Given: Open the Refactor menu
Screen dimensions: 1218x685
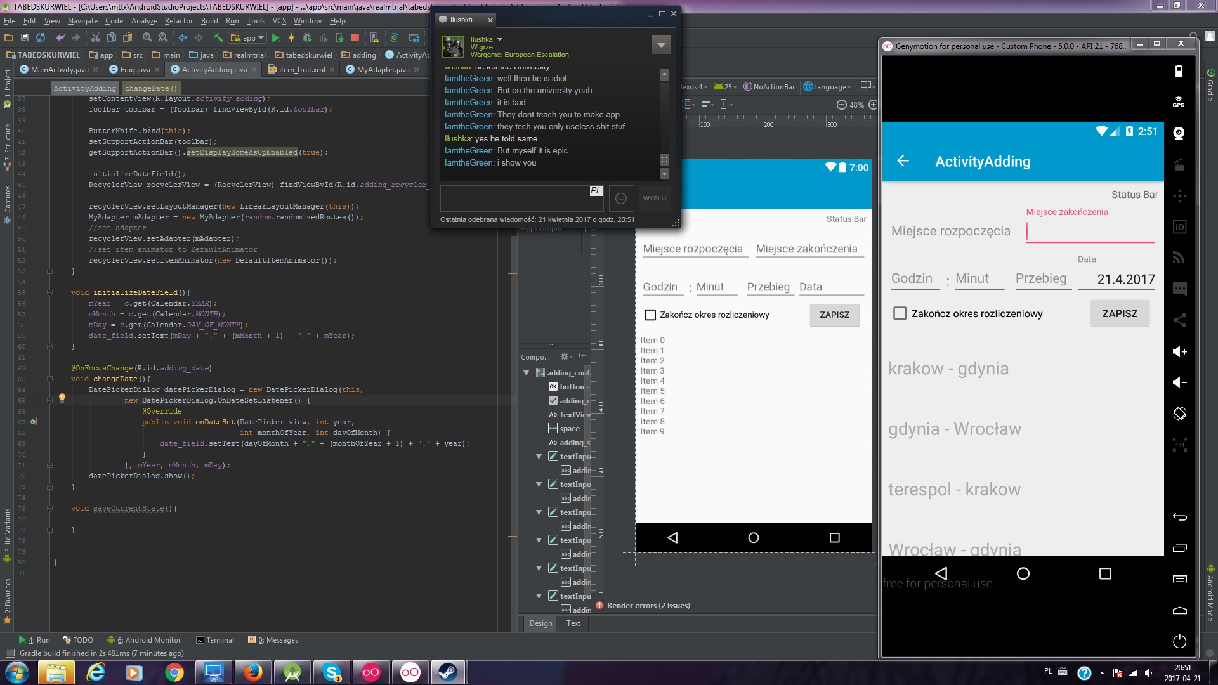Looking at the screenshot, I should pyautogui.click(x=178, y=21).
